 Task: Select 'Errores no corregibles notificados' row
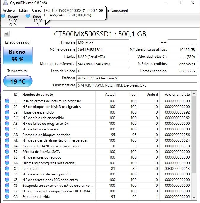tap(97, 163)
